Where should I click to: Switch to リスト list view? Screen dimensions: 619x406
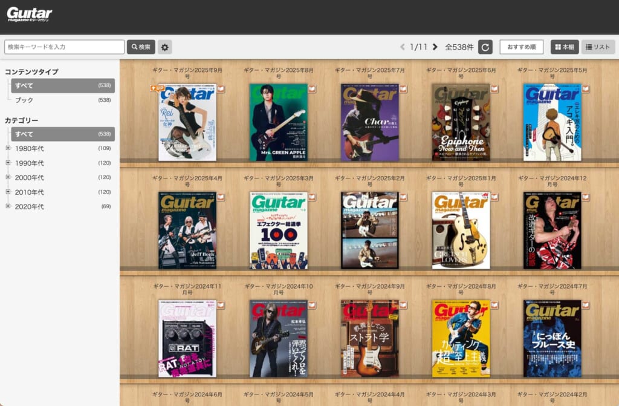pyautogui.click(x=598, y=47)
